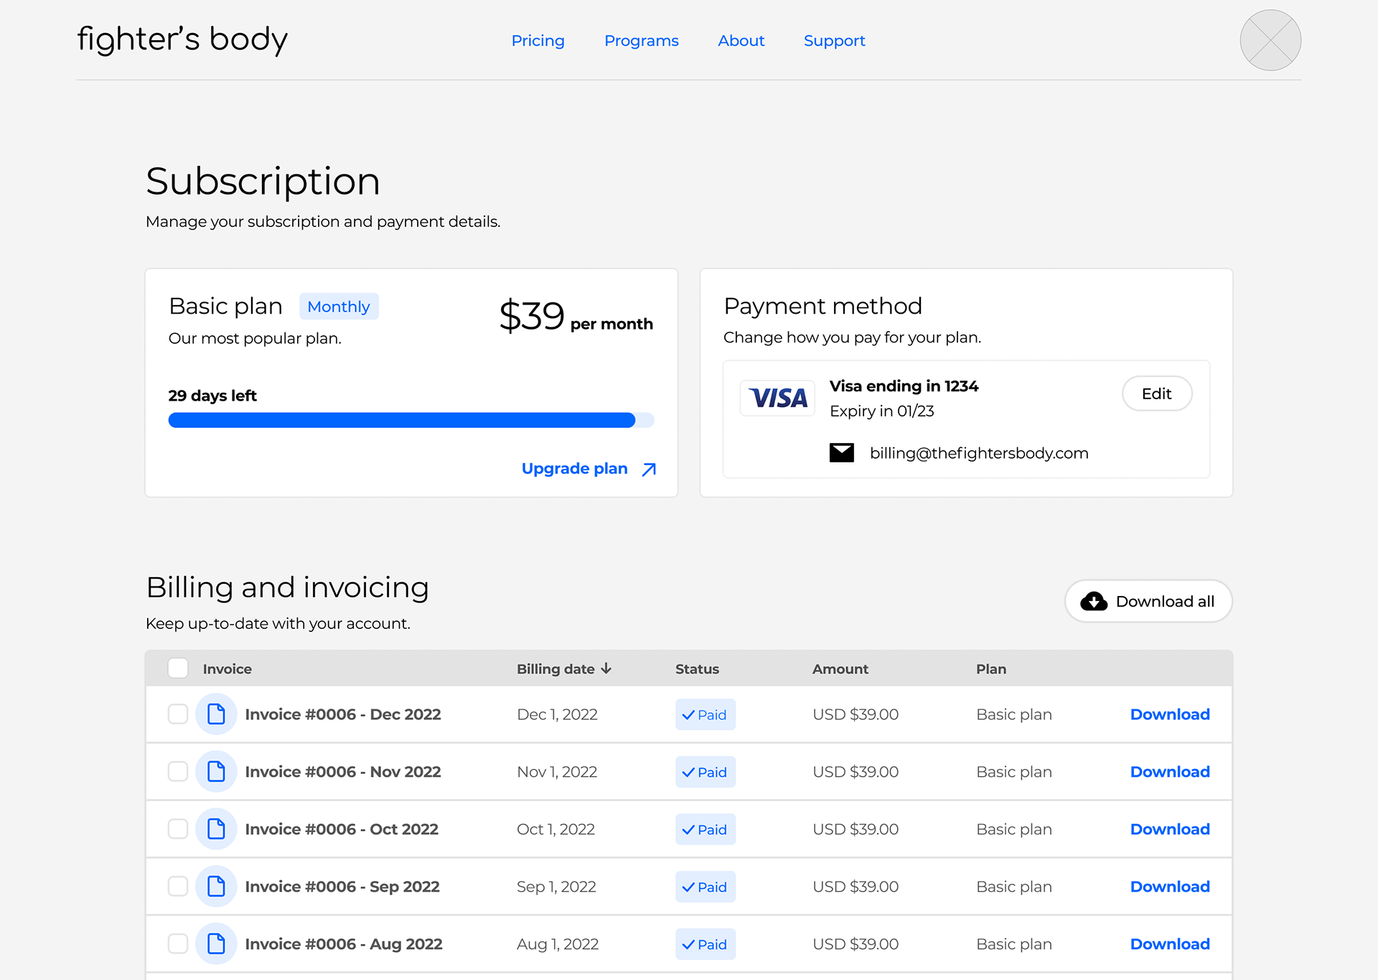Check the Nov 2022 invoice checkbox
Viewport: 1378px width, 980px height.
point(177,771)
